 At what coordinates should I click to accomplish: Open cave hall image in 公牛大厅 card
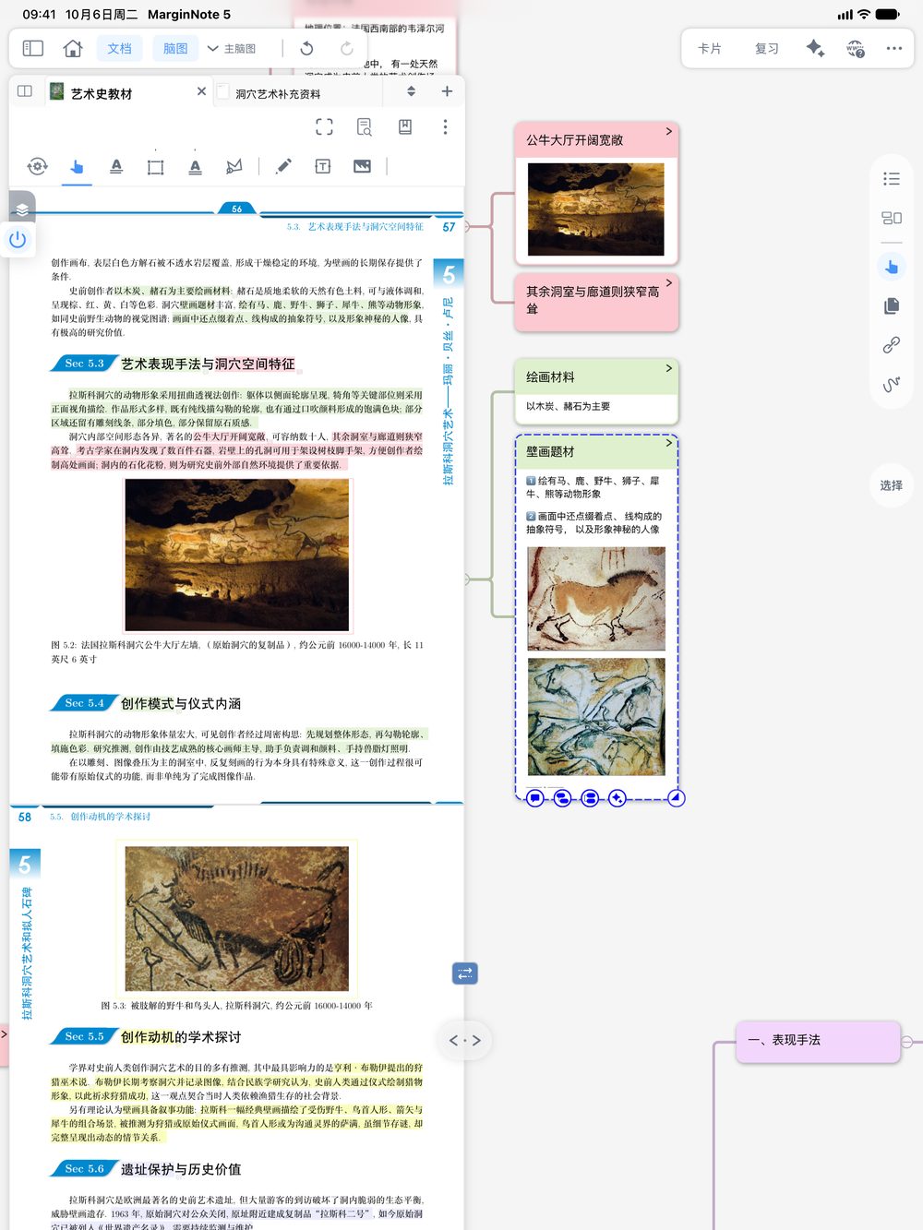(596, 209)
